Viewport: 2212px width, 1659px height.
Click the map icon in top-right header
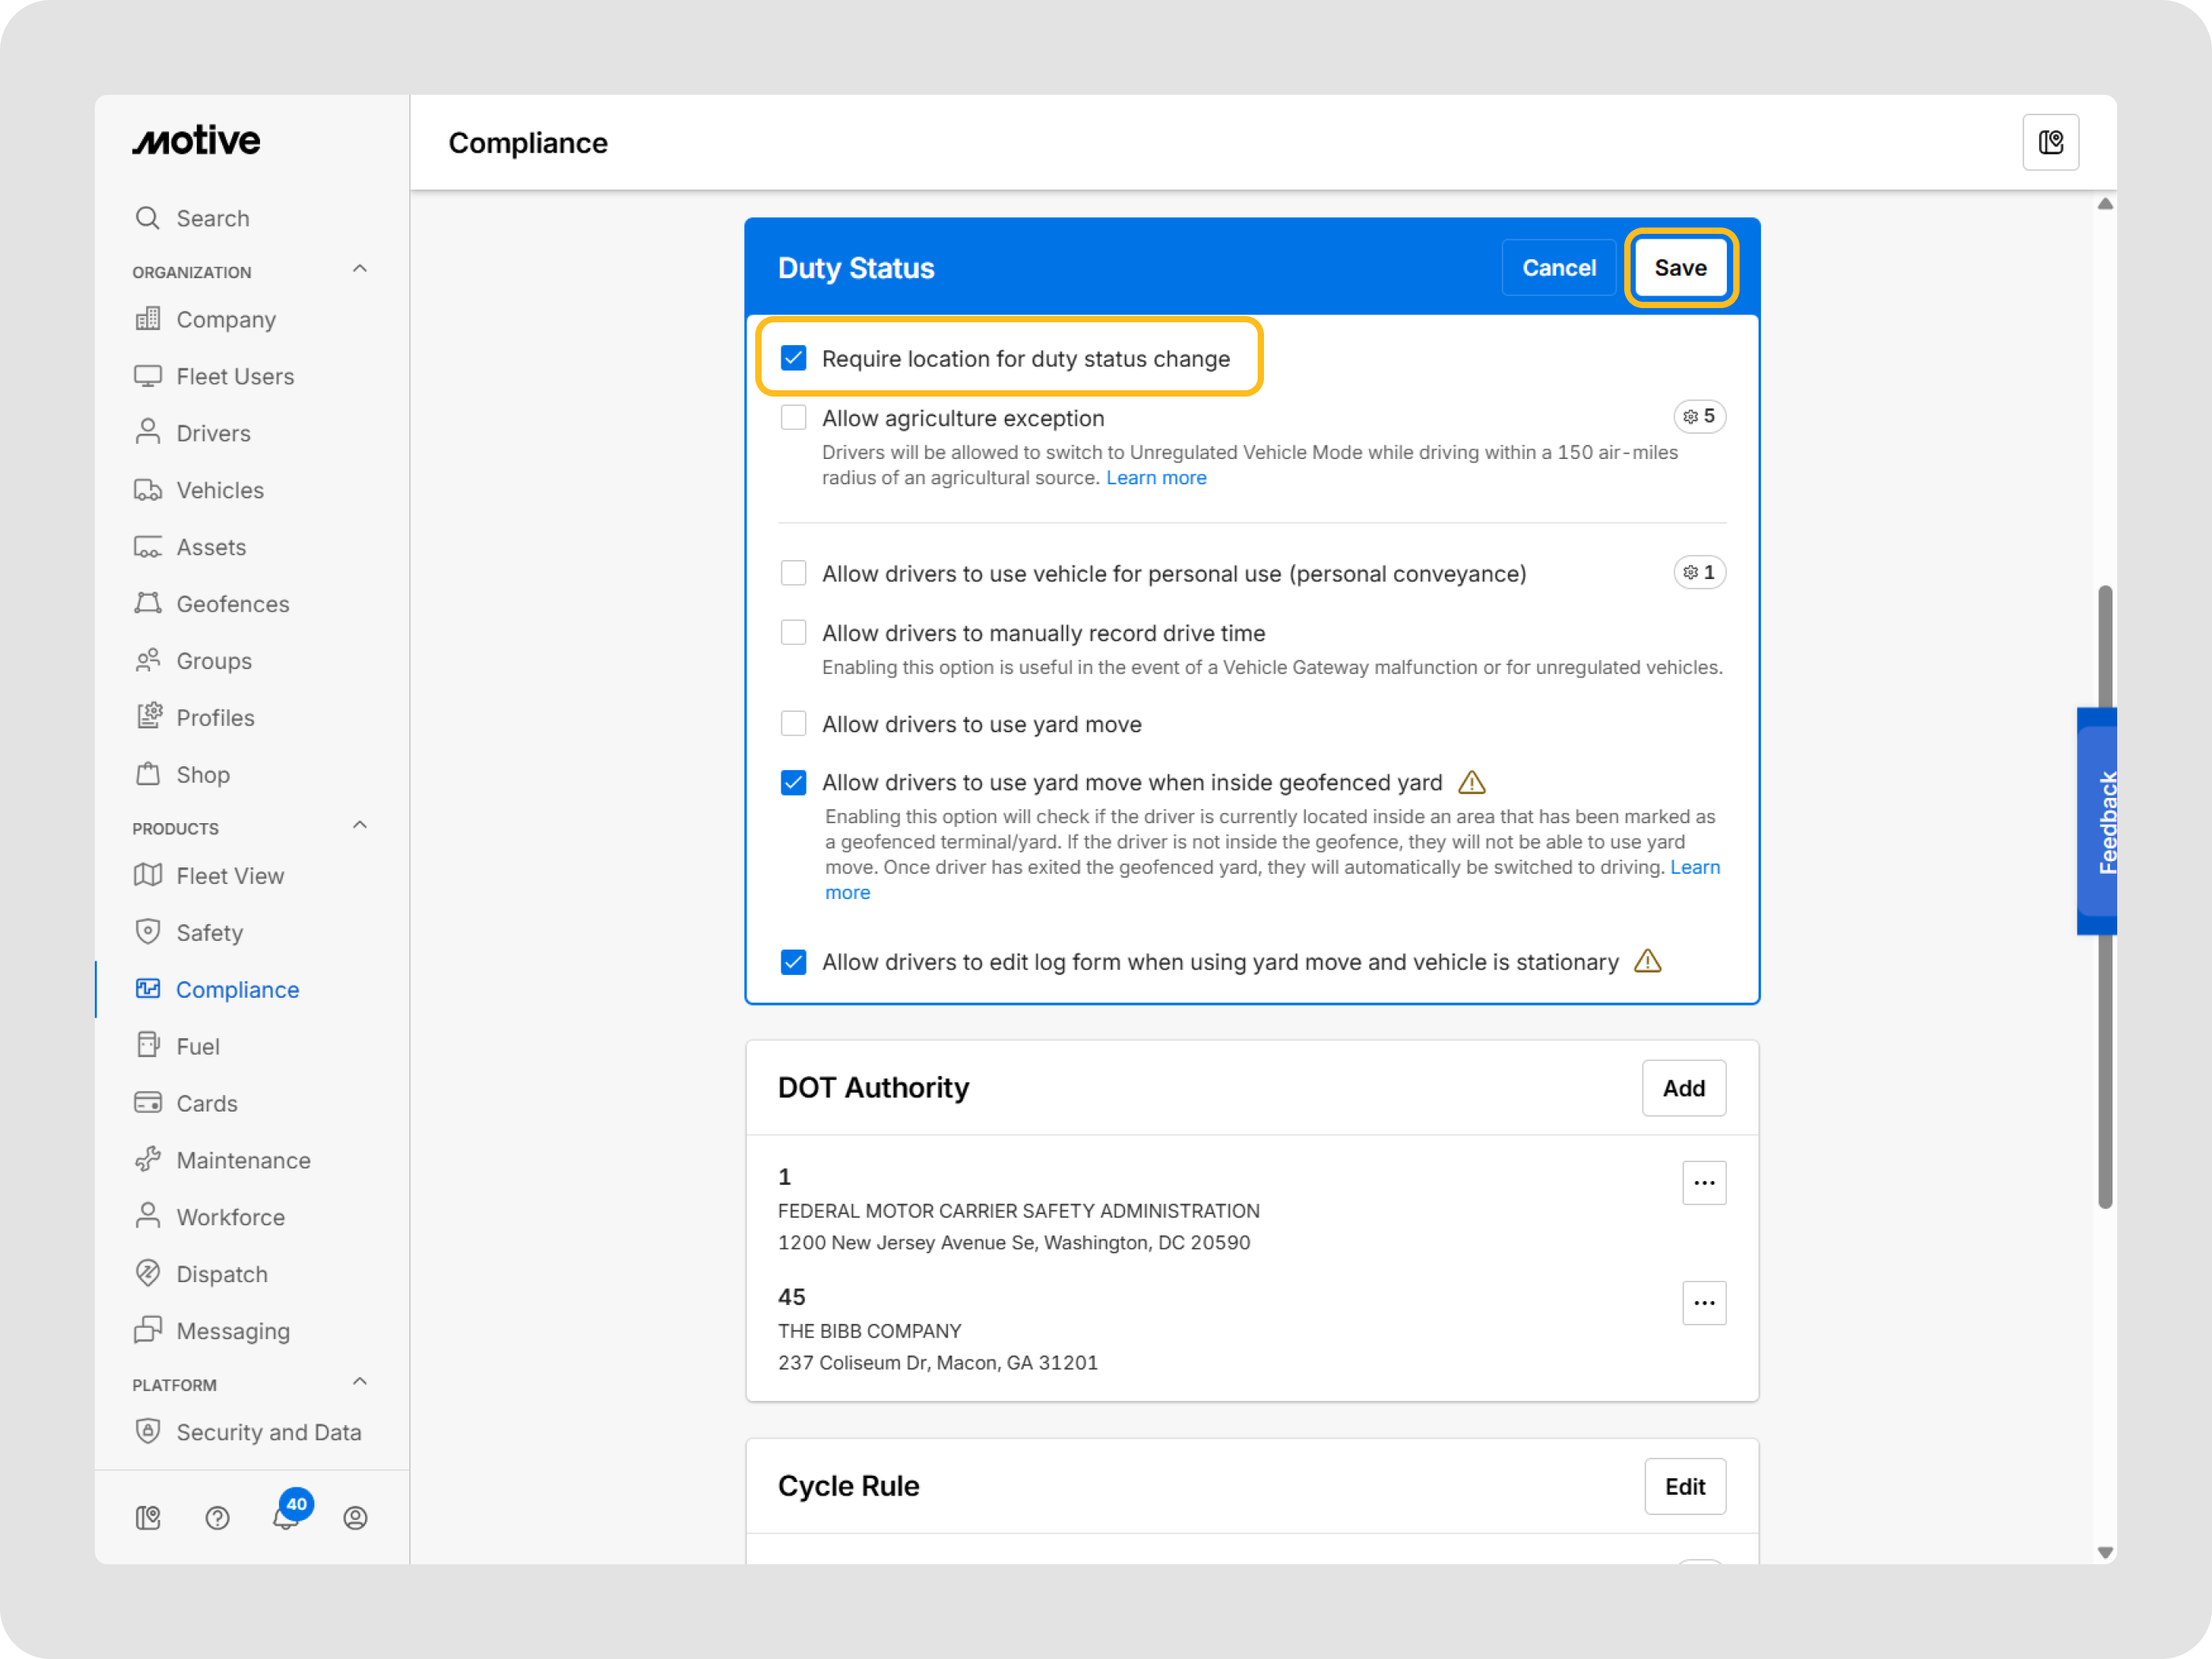[x=2050, y=143]
